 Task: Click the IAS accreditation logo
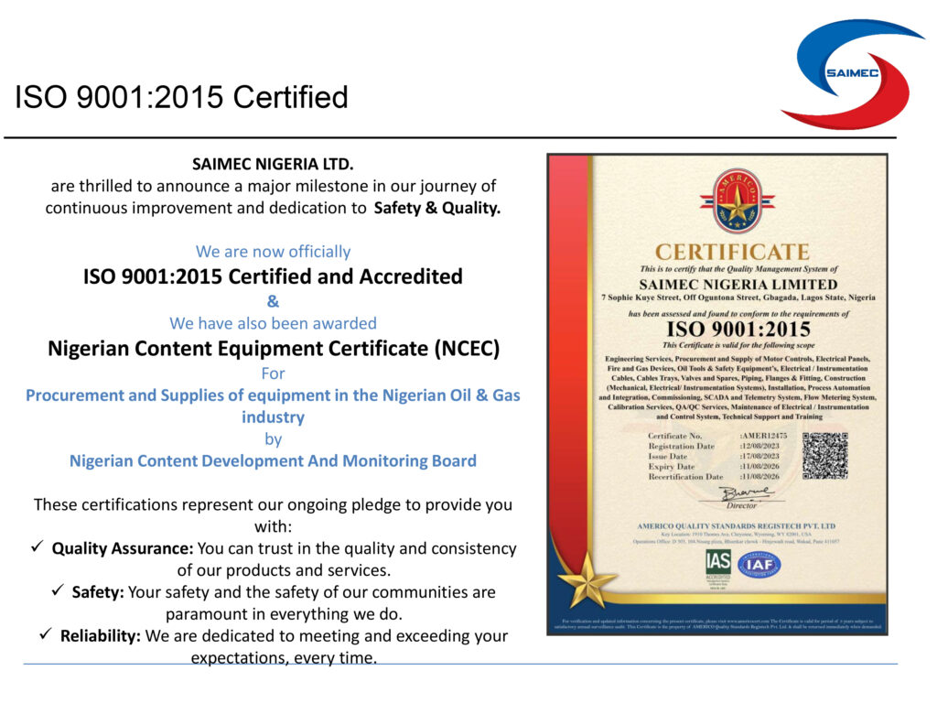pyautogui.click(x=717, y=565)
